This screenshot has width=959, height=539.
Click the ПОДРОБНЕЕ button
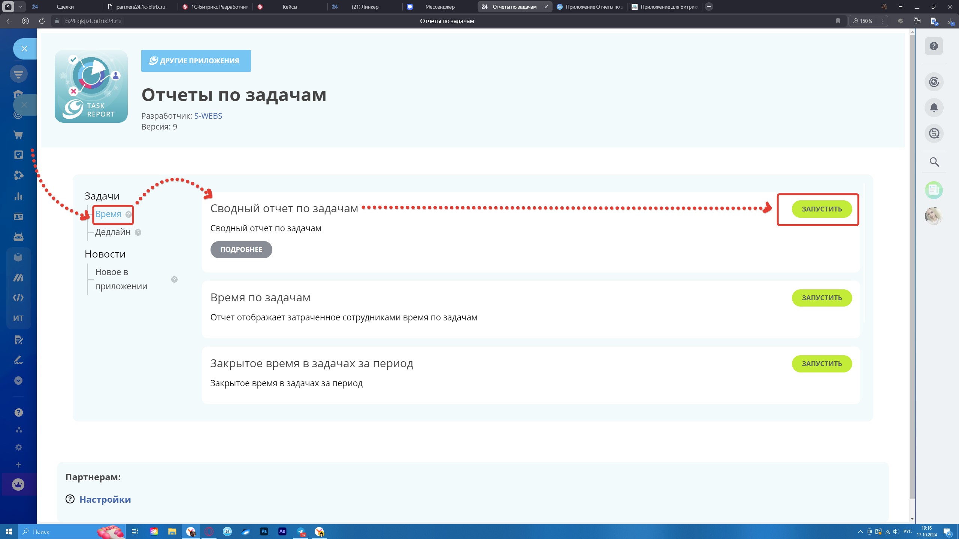coord(241,250)
